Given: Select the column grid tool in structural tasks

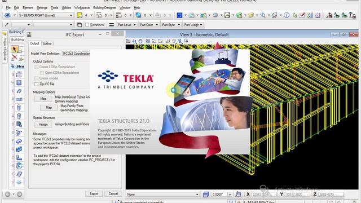Looking at the screenshot, I should tap(19, 74).
